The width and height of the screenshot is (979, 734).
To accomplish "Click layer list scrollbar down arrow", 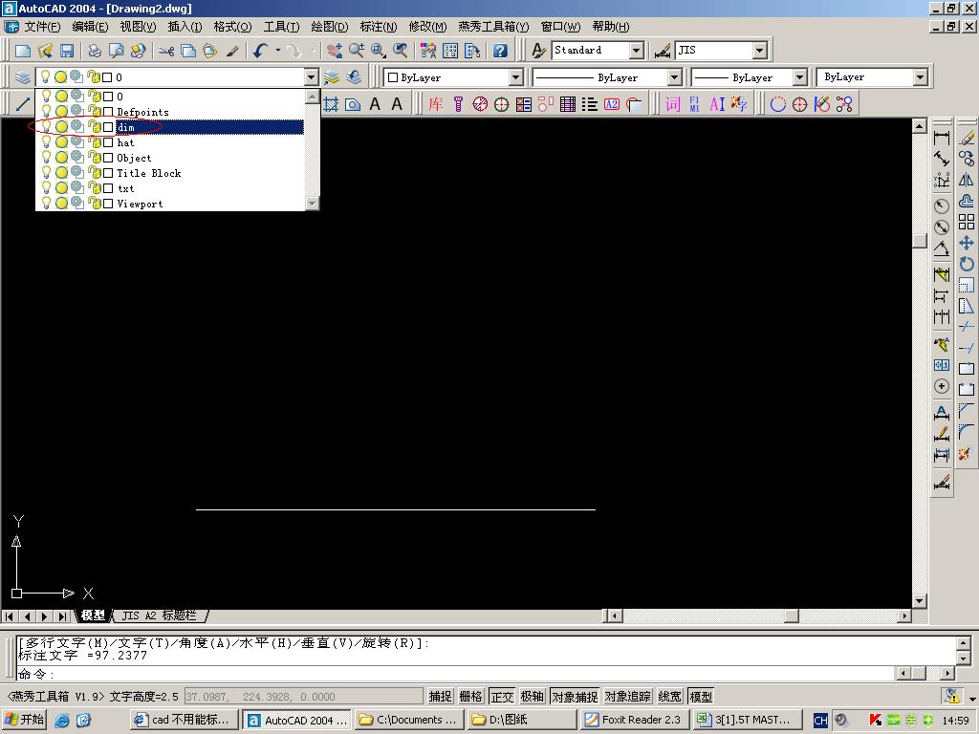I will click(x=313, y=204).
